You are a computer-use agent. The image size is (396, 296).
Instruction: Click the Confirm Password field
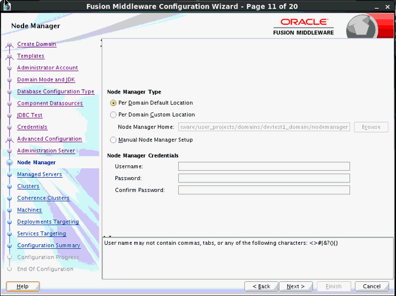[264, 190]
